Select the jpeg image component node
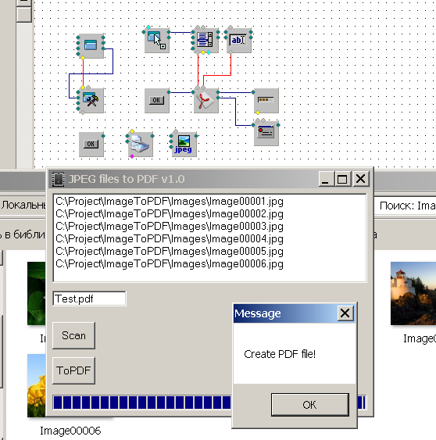This screenshot has height=440, width=436. coord(184,145)
